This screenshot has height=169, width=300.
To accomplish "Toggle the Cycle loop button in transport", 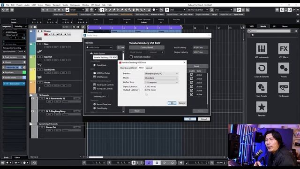I will 149,163.
